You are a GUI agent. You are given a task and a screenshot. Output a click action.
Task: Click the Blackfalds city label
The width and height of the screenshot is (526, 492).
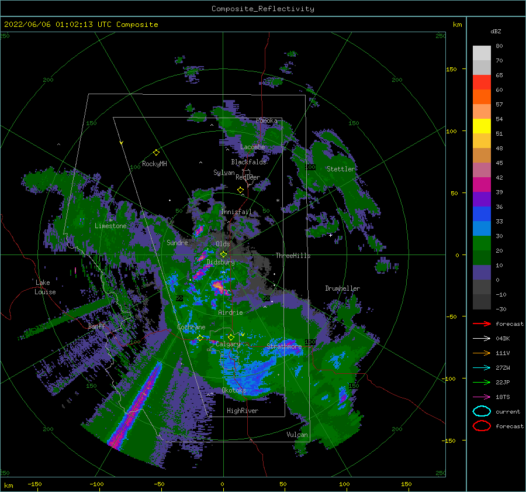(x=248, y=162)
